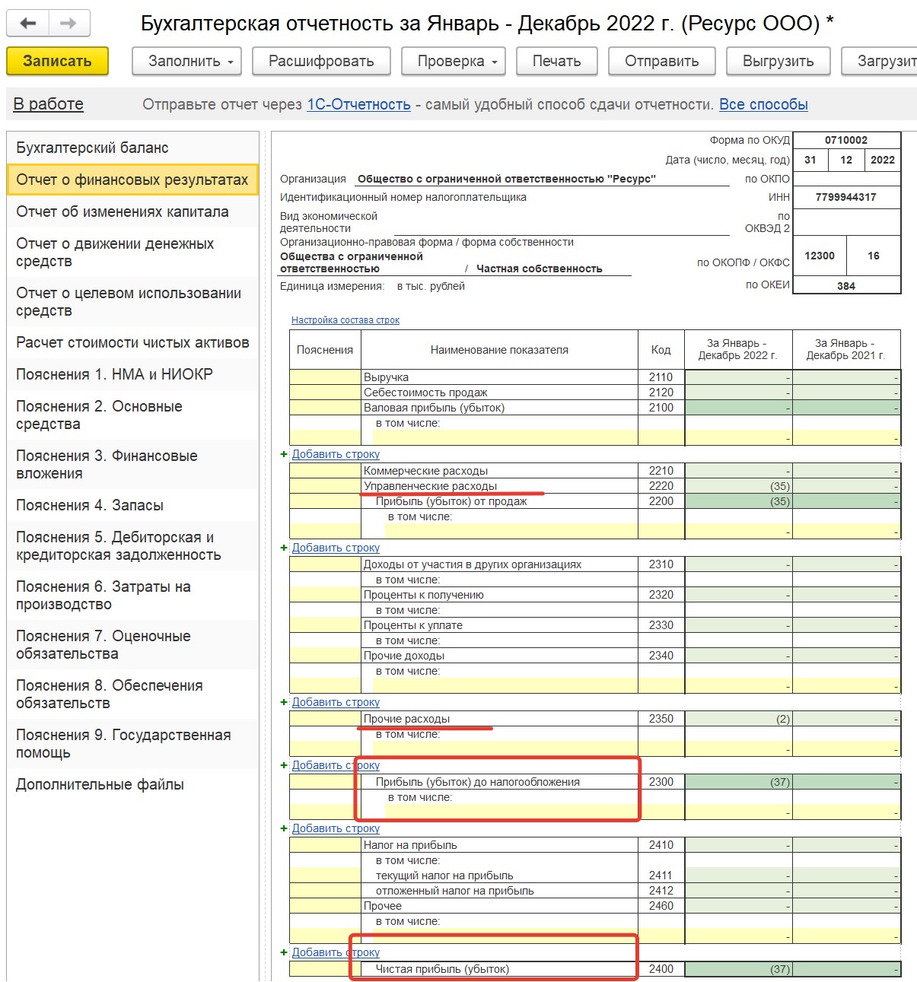The image size is (917, 982).
Task: Click the row code 2411 cell
Action: (661, 876)
